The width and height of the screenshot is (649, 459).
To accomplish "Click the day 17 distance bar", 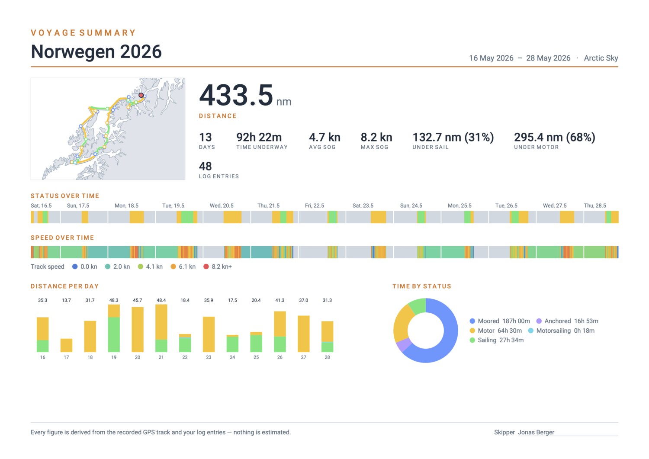I will coord(66,345).
